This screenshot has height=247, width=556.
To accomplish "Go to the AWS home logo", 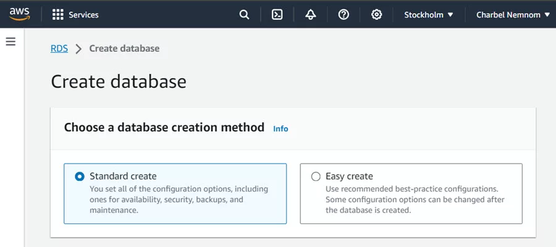I will (20, 15).
